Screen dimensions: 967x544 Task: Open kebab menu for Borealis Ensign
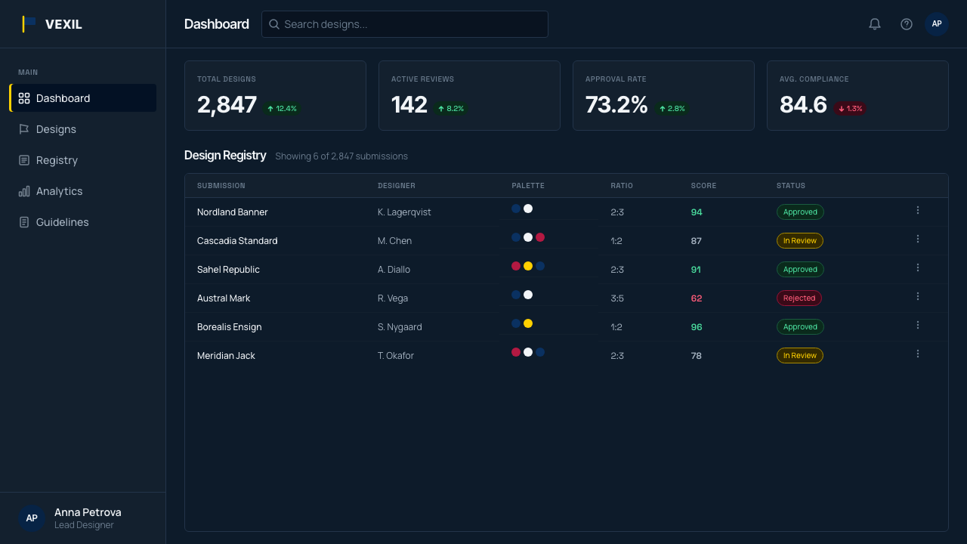[x=918, y=325]
